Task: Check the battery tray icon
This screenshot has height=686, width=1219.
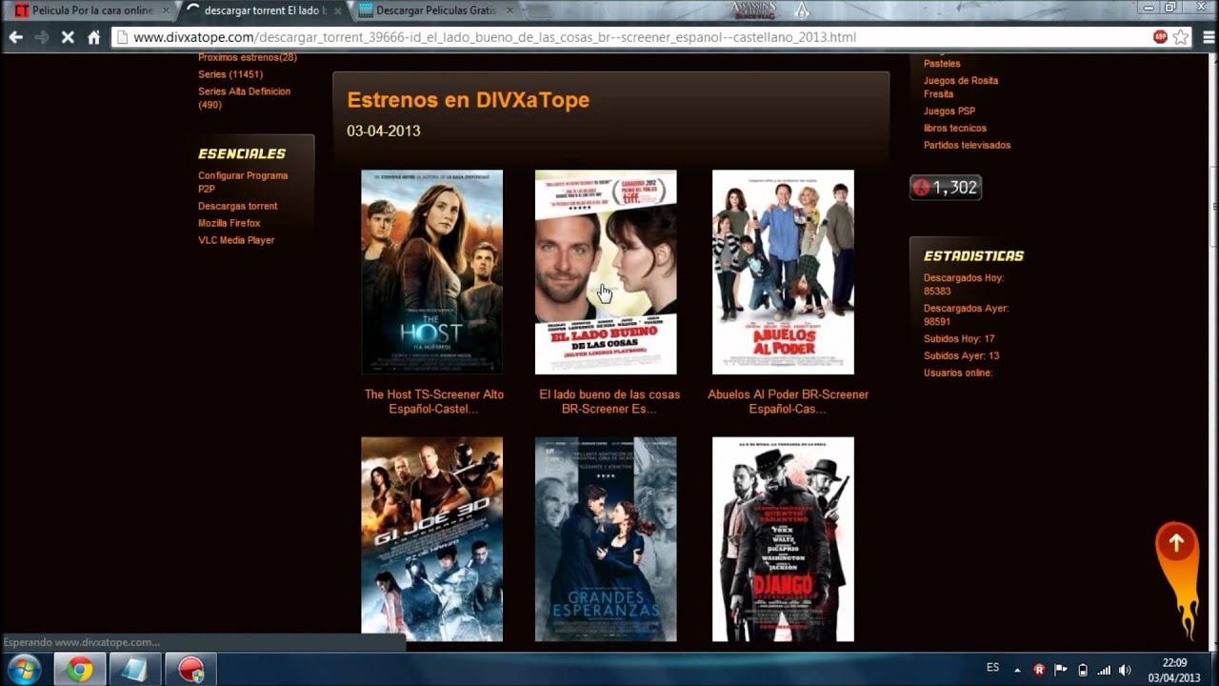Action: point(1083,670)
